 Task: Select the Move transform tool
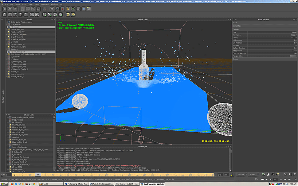[28, 9]
